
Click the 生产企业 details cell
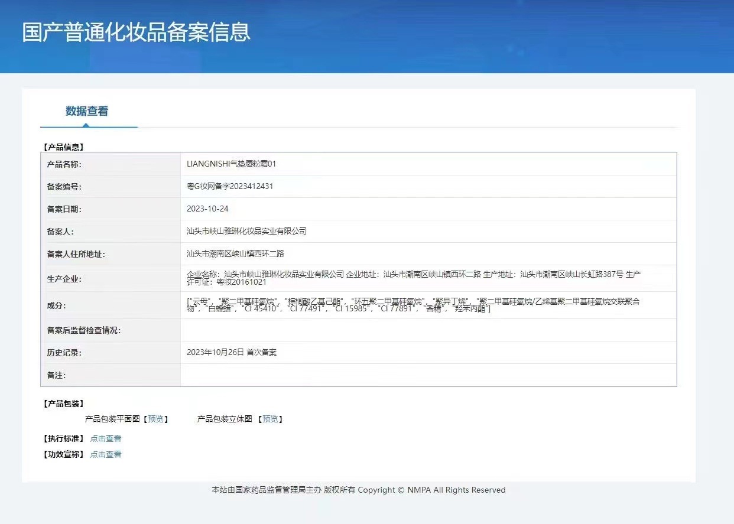pyautogui.click(x=428, y=278)
